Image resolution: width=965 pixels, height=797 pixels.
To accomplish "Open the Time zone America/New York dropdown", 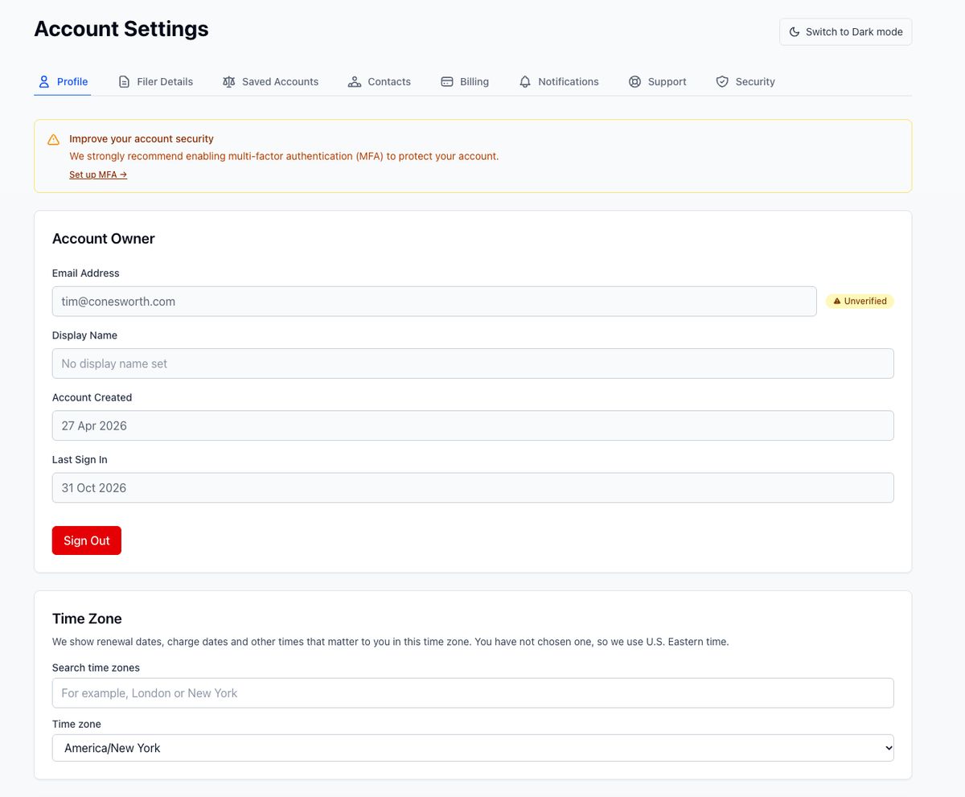I will (x=473, y=748).
